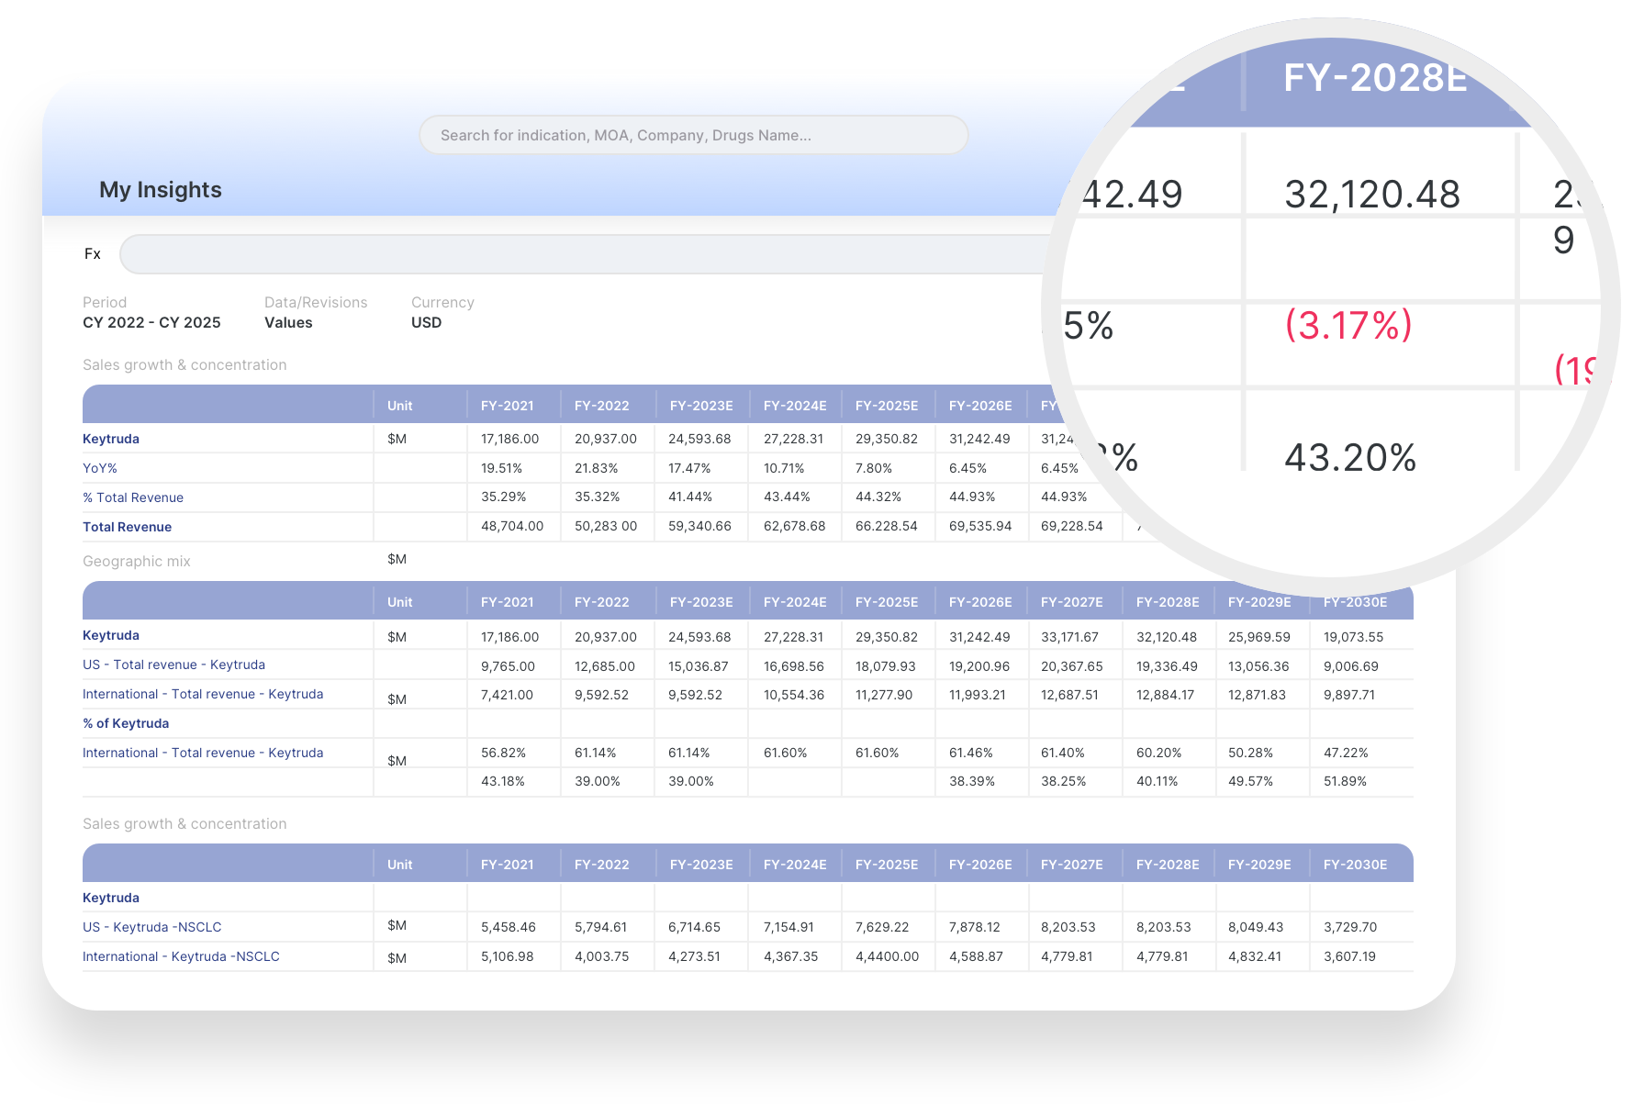Select US total revenue cell 9,006.69
This screenshot has width=1644, height=1117.
pos(1351,666)
